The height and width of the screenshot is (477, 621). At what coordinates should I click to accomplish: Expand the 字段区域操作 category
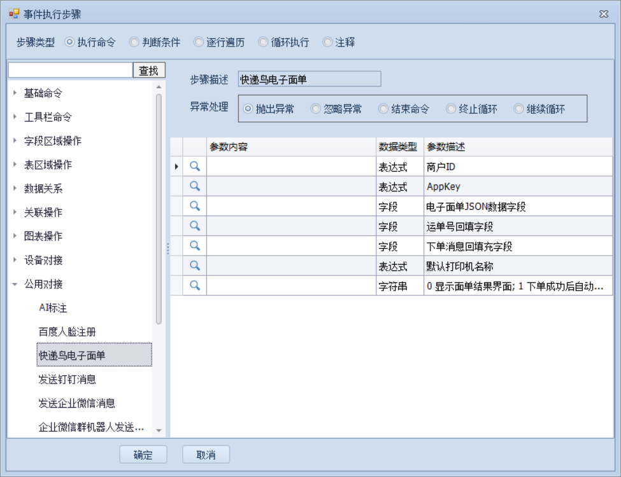15,141
